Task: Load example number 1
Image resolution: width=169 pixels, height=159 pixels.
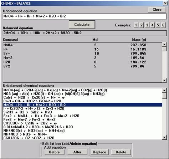Action: pos(136,25)
